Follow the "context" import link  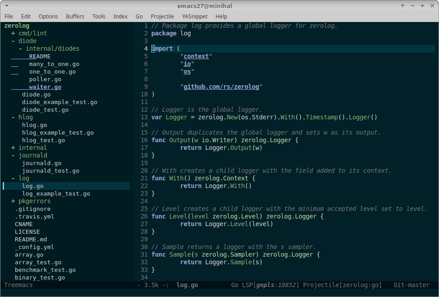(x=196, y=56)
